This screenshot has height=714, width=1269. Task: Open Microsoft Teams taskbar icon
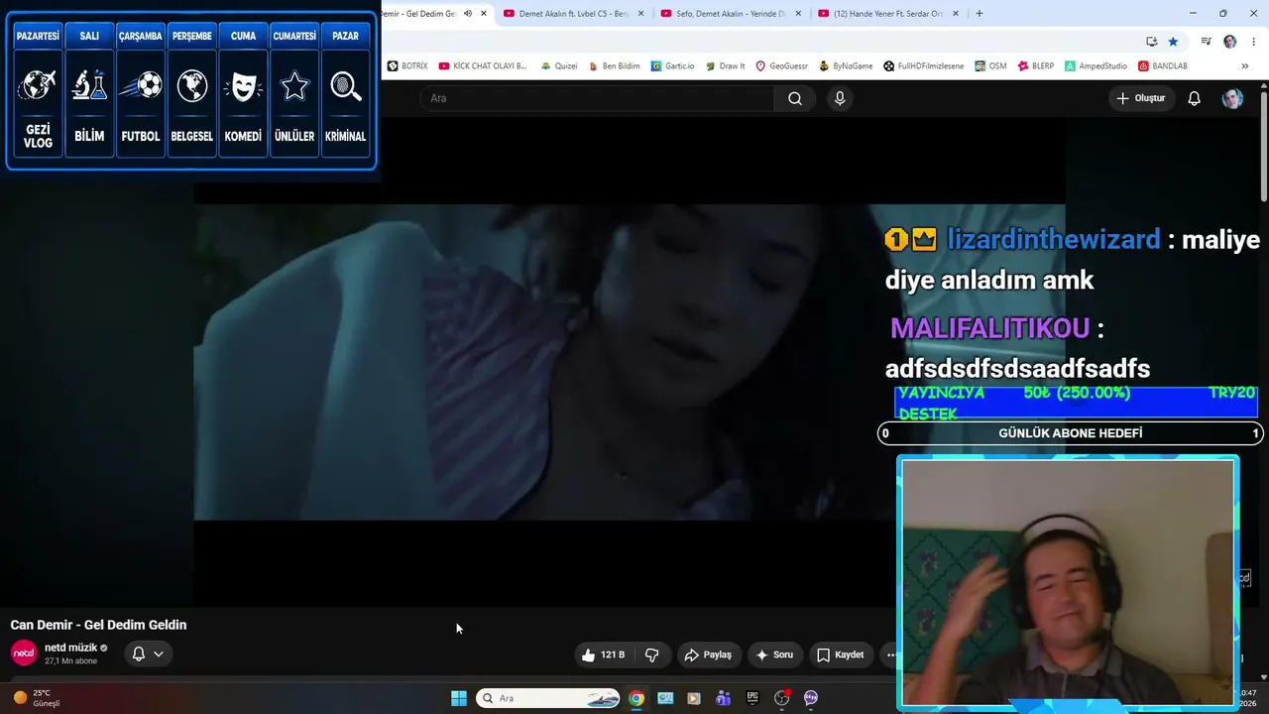pos(724,698)
